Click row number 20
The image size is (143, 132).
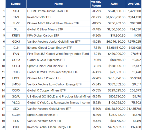(x=3, y=127)
